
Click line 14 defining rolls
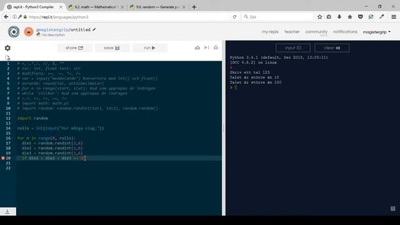pos(61,128)
